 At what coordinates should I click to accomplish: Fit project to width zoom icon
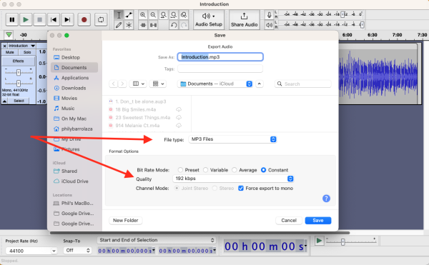pyautogui.click(x=174, y=15)
